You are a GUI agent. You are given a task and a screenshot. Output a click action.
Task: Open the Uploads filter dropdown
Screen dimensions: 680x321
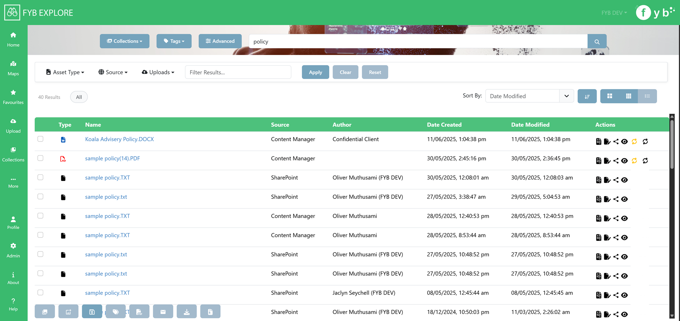[158, 72]
